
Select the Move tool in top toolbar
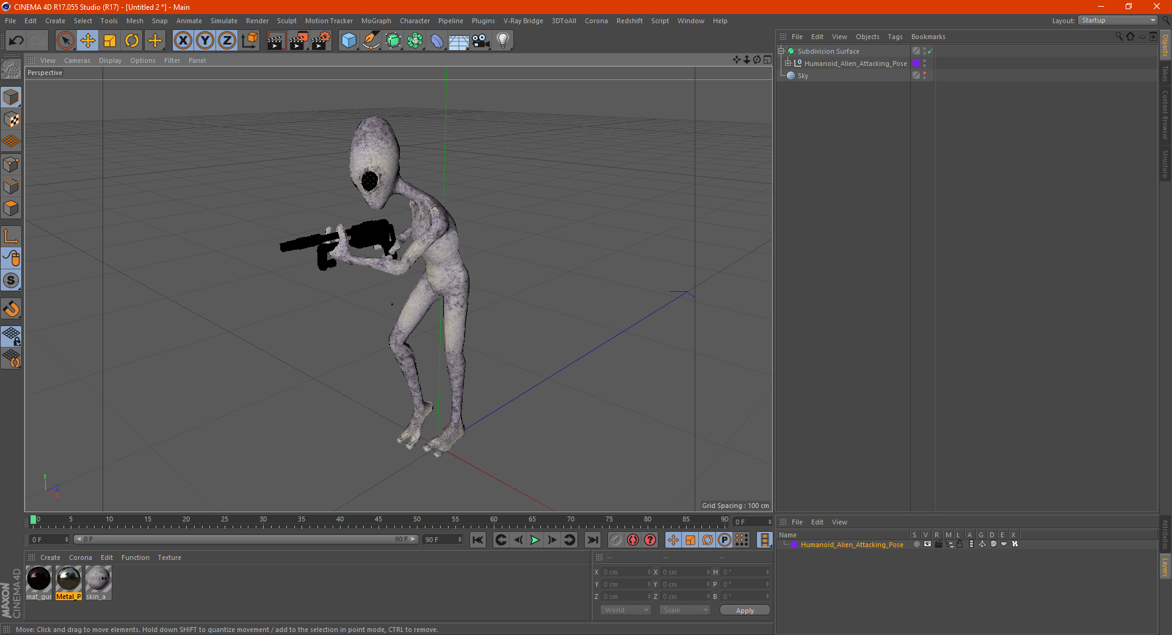tap(88, 41)
